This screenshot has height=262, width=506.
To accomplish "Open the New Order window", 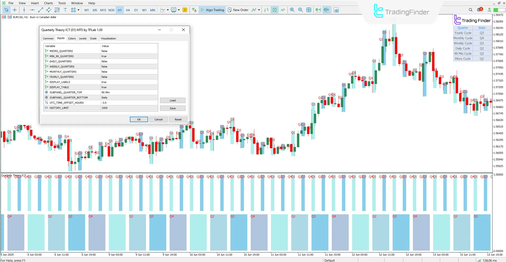I will point(238,10).
